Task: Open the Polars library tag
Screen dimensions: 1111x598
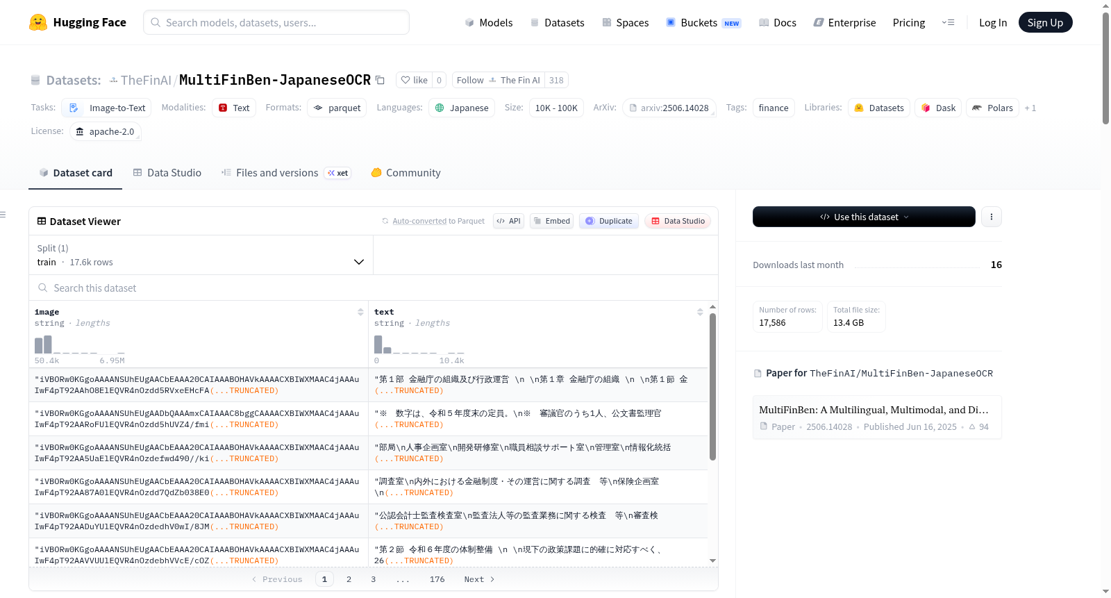Action: 992,108
